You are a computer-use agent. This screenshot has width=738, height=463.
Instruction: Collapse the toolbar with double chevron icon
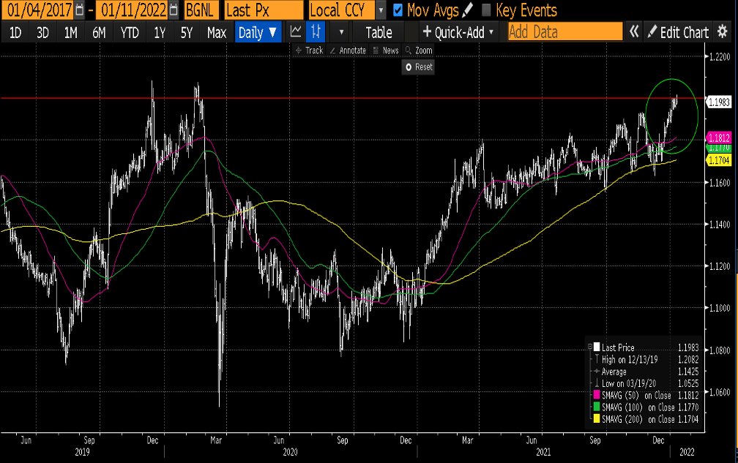click(x=634, y=32)
